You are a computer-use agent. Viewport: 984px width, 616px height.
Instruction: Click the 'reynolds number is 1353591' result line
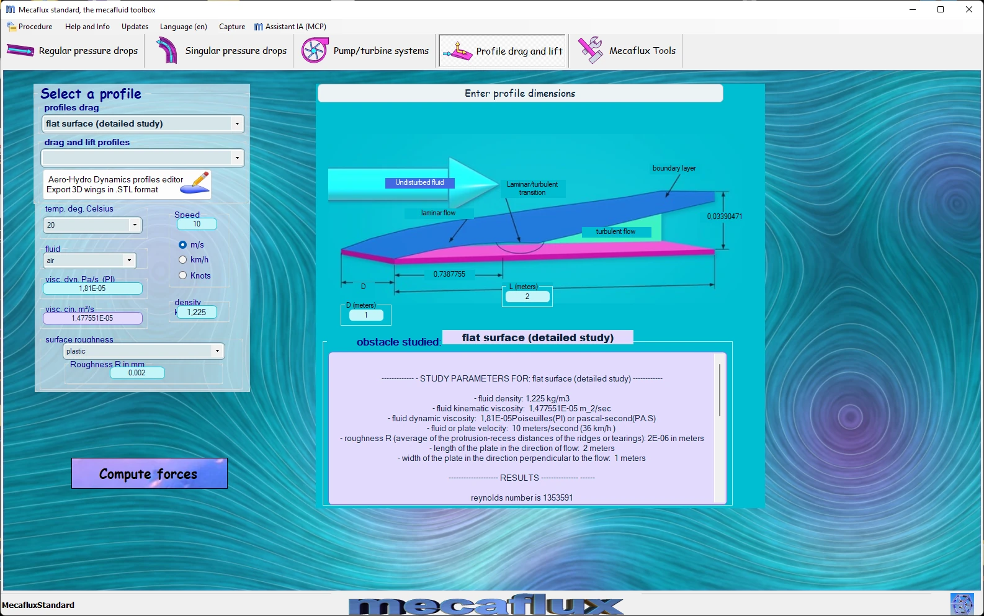click(x=522, y=498)
